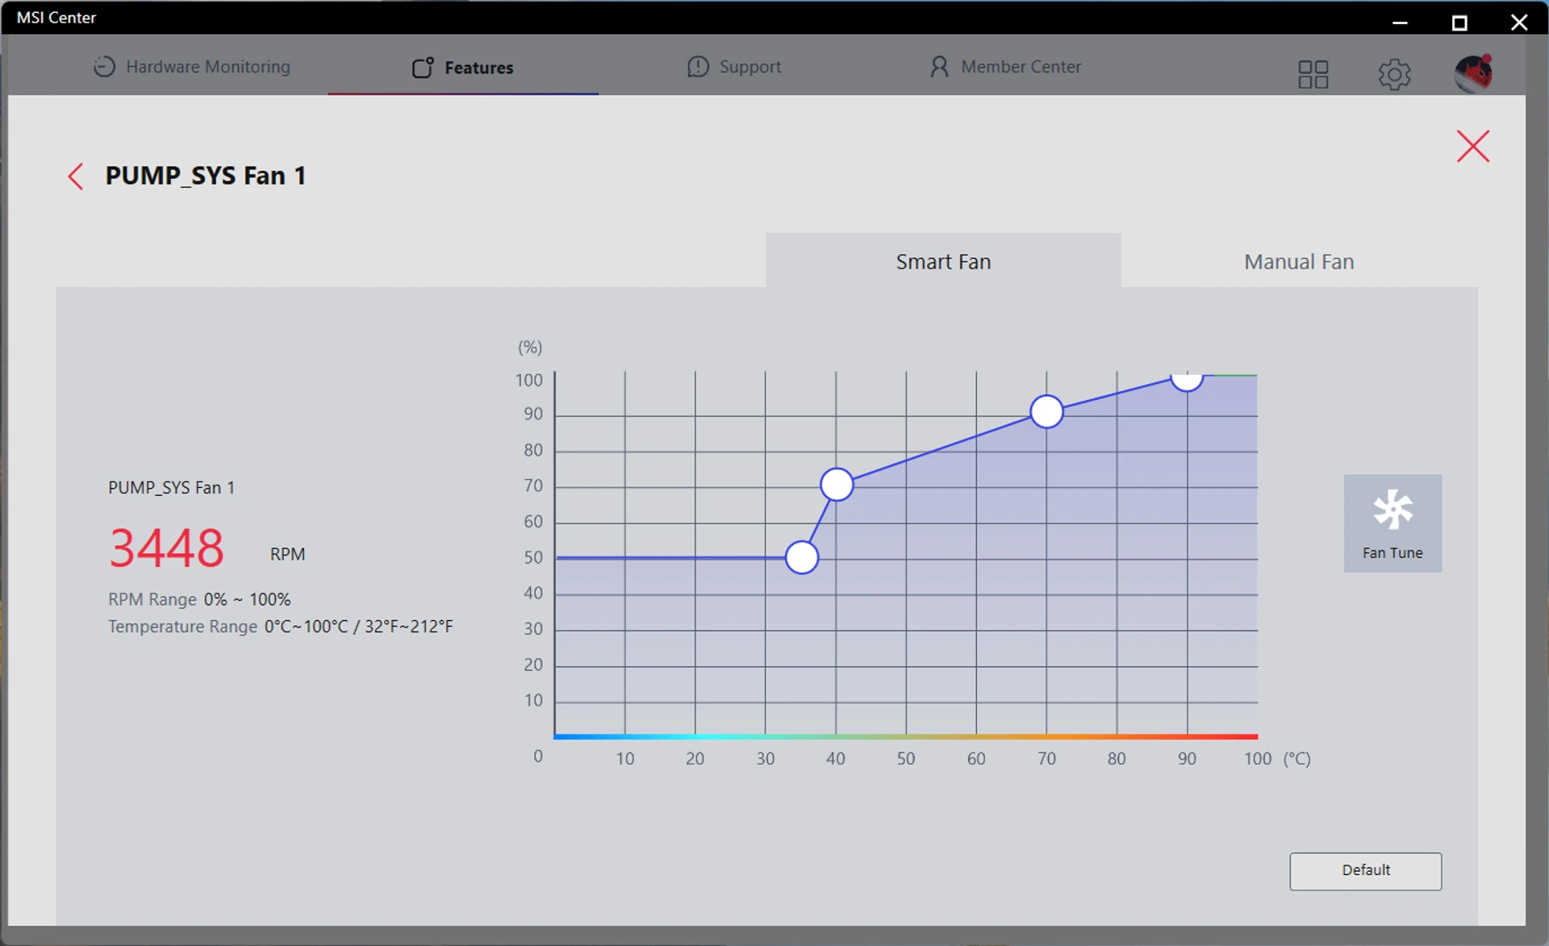Click the Temperature Range text line
Image resolution: width=1549 pixels, height=946 pixels.
tap(281, 627)
